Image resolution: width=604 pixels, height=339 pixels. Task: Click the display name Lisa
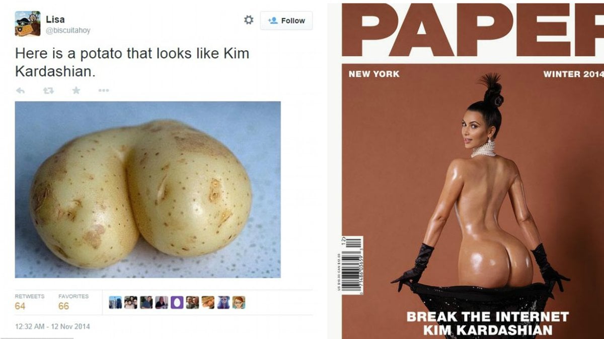55,20
